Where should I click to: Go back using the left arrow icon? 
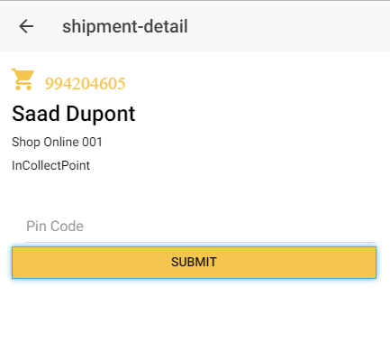[x=26, y=26]
